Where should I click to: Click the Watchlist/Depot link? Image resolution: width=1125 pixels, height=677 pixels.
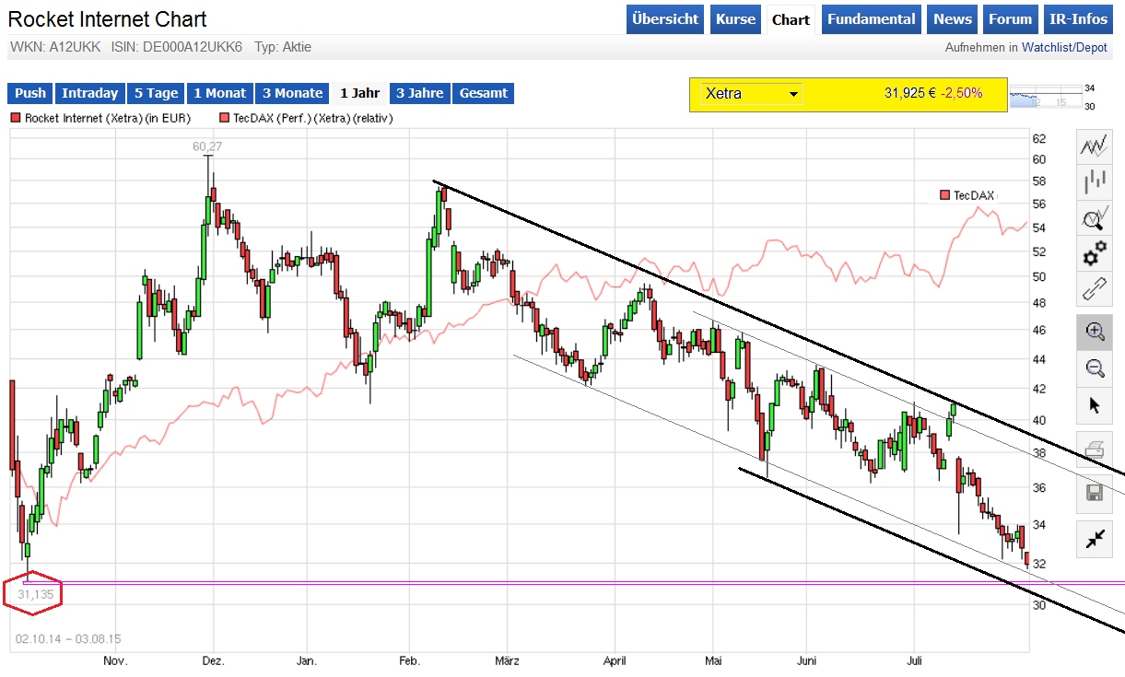1064,47
